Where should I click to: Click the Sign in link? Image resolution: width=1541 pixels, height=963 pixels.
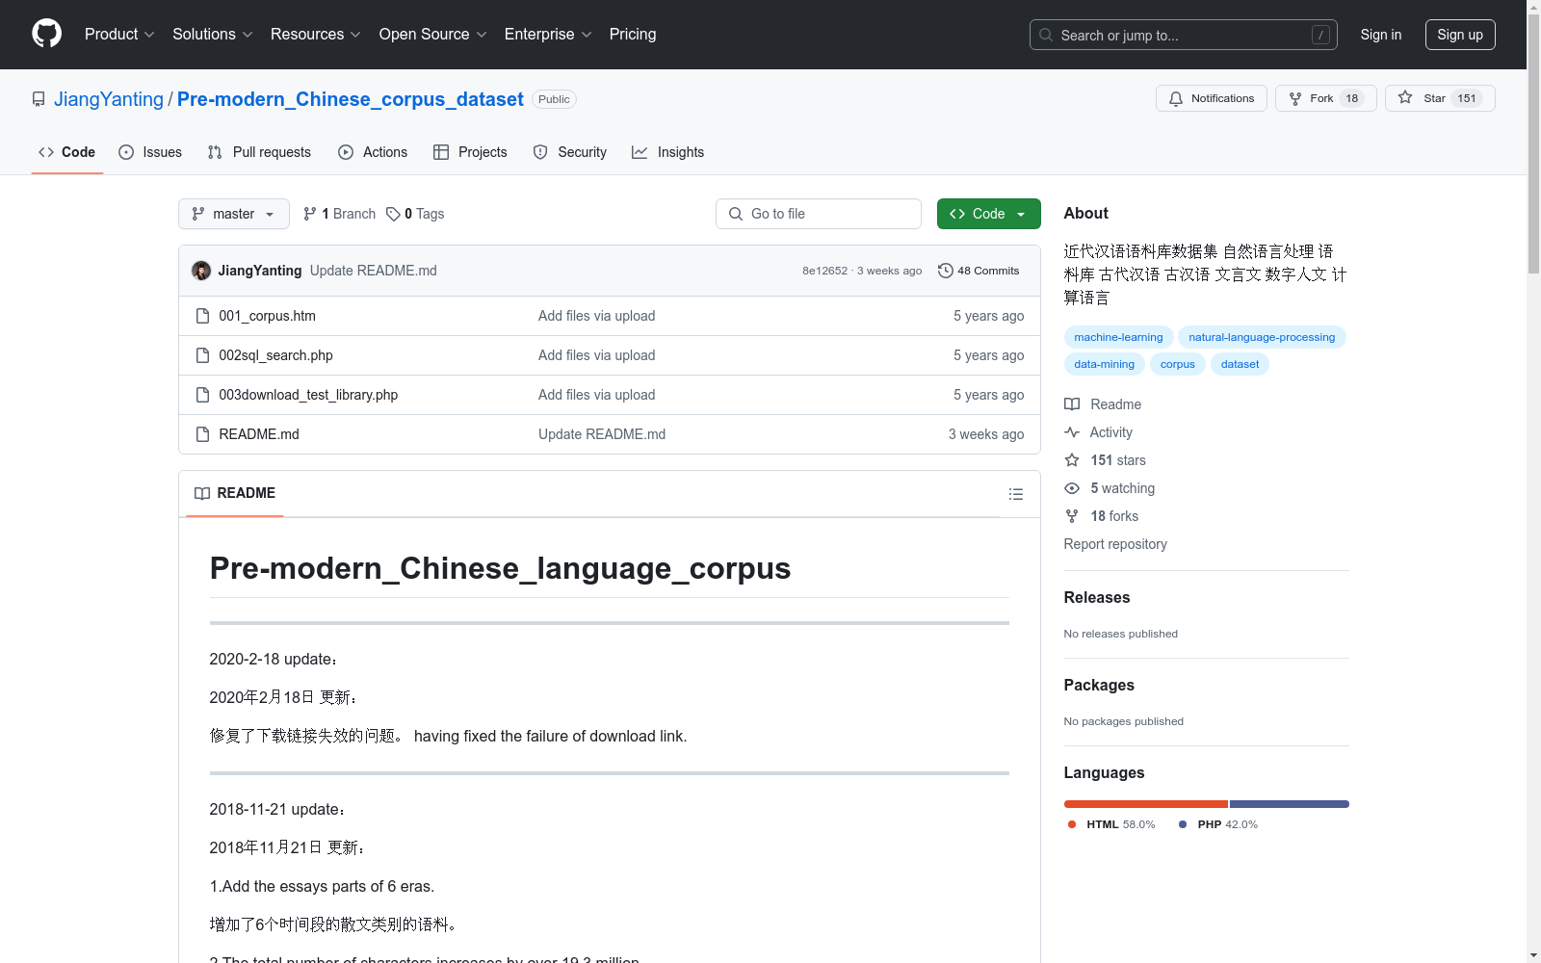[x=1381, y=35]
